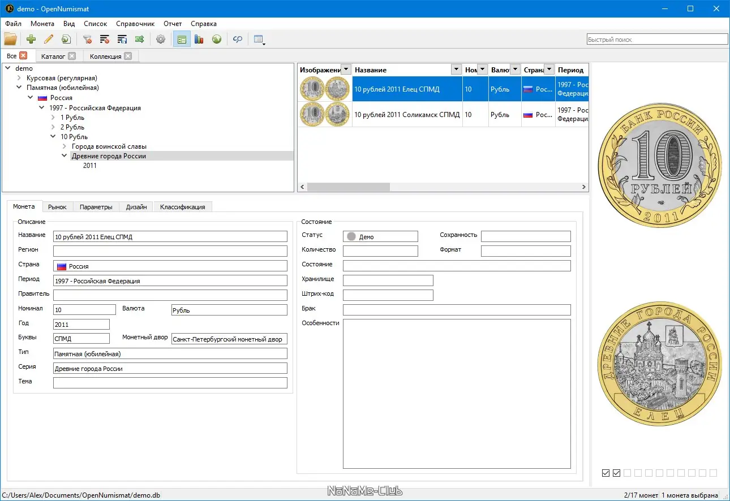This screenshot has height=501, width=730.
Task: Open the Файл menu
Action: tap(14, 24)
